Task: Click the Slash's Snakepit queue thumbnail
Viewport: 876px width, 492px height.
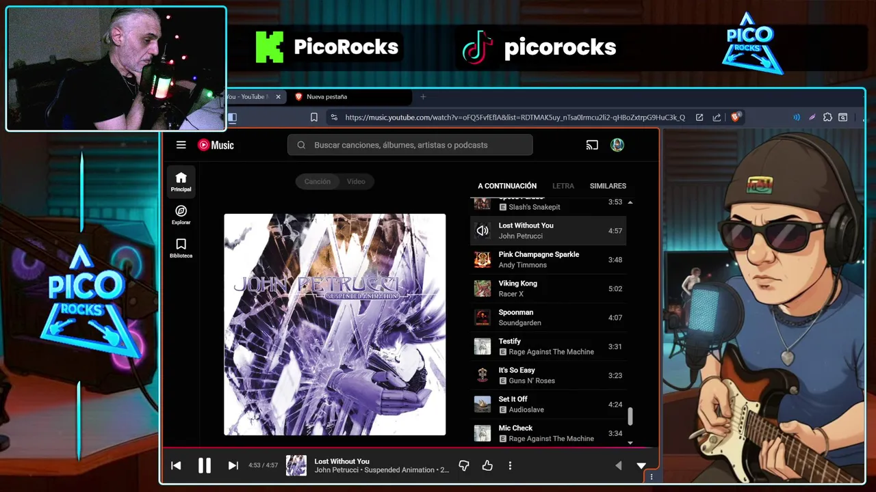Action: point(482,204)
